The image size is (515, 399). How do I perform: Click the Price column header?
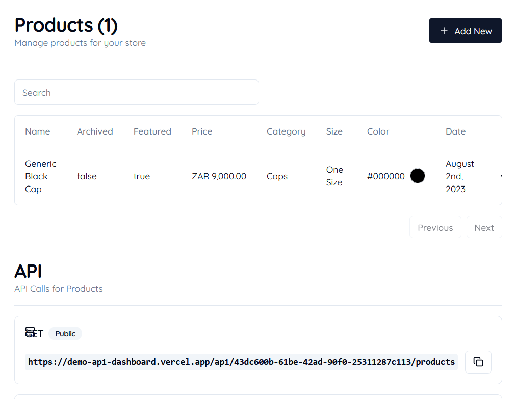click(x=202, y=131)
